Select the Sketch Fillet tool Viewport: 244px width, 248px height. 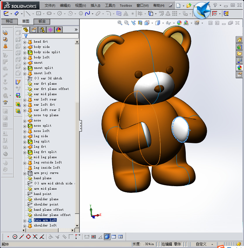pos(109,14)
